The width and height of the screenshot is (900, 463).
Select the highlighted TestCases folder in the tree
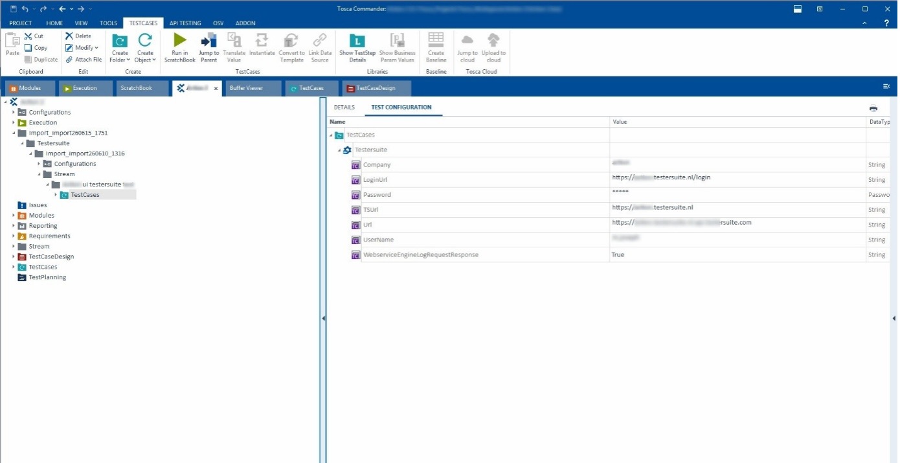(85, 195)
